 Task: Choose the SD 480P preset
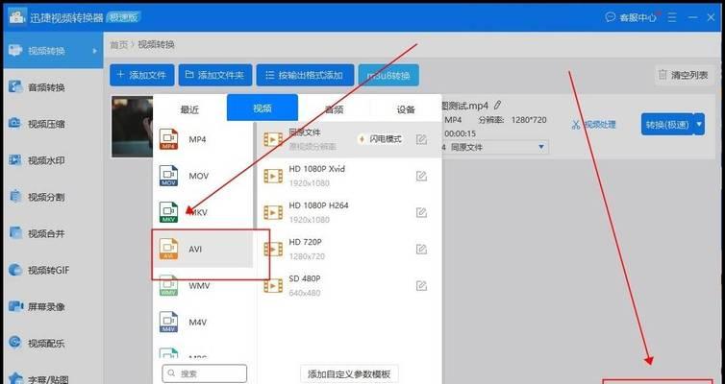pyautogui.click(x=349, y=285)
